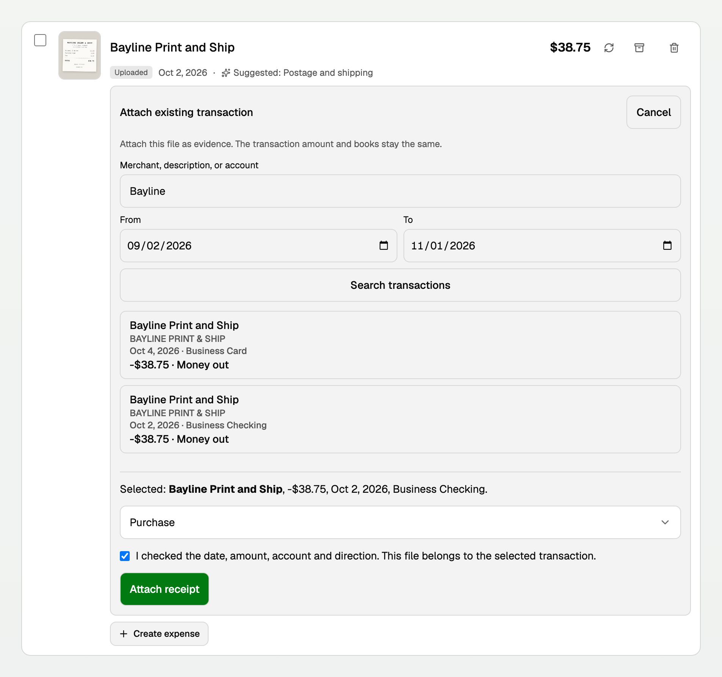Uncheck the "I checked the date, amount" confirmation
The image size is (722, 677).
point(125,556)
